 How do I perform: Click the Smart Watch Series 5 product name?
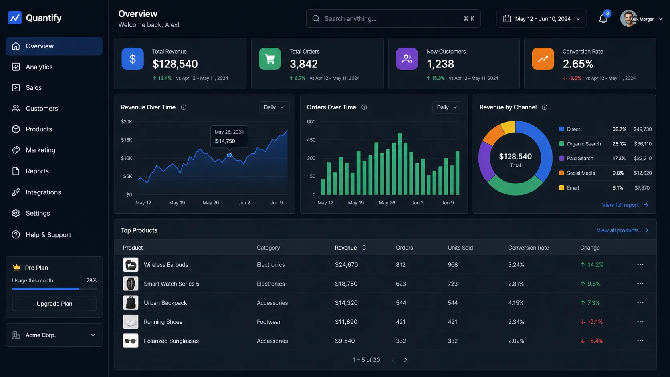[x=172, y=284]
